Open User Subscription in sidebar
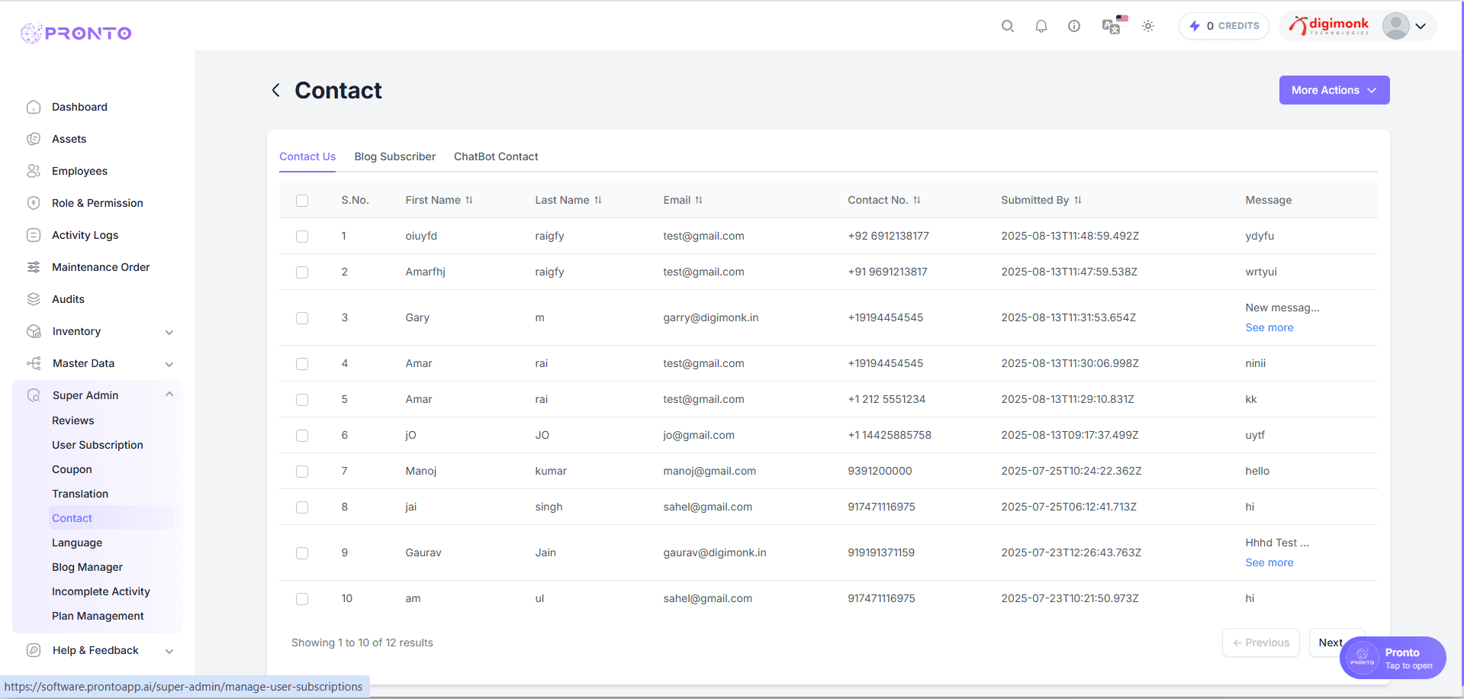This screenshot has height=699, width=1464. 98,445
